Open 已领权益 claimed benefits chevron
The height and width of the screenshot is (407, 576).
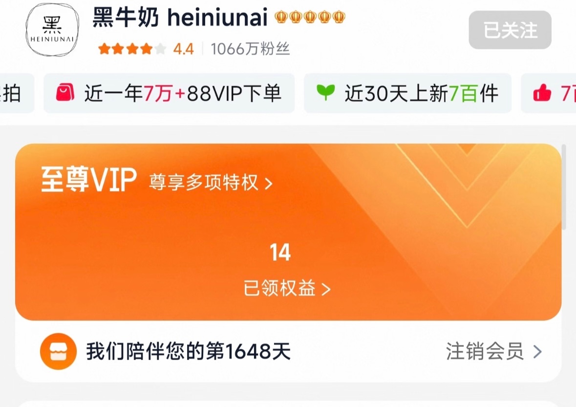point(326,289)
